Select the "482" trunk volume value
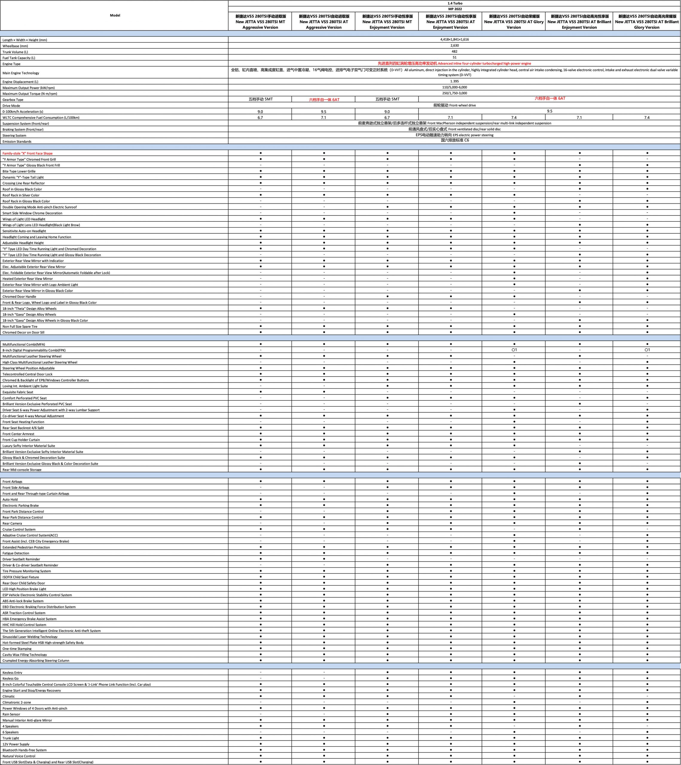Image resolution: width=681 pixels, height=765 pixels. 454,51
